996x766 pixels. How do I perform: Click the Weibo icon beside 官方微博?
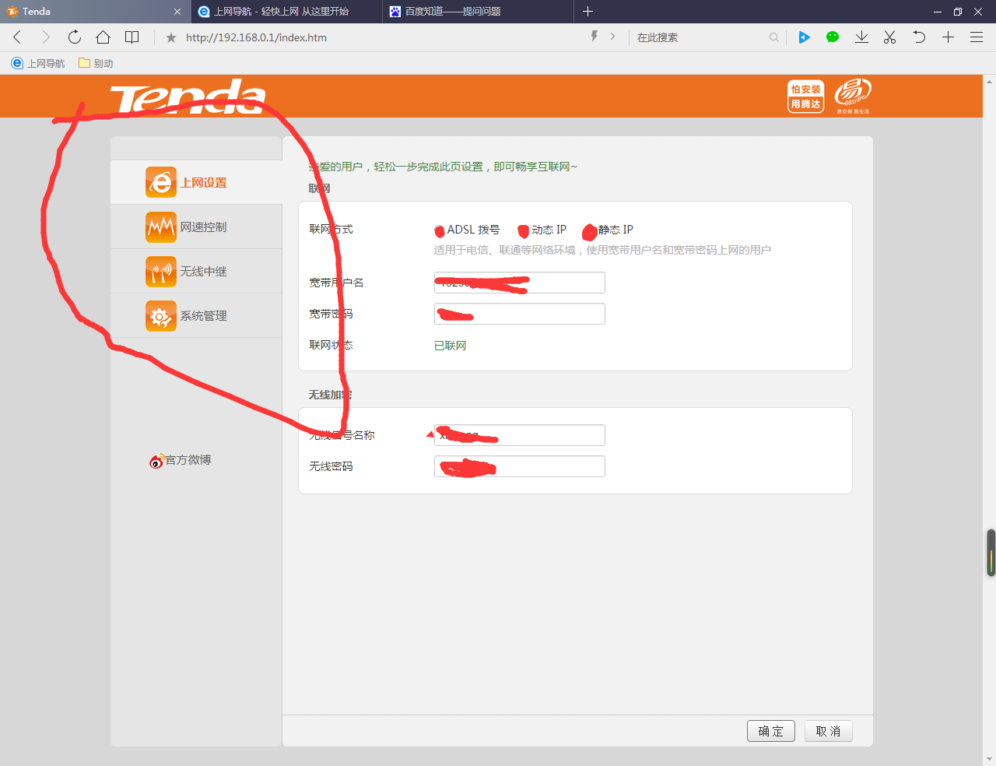click(157, 461)
